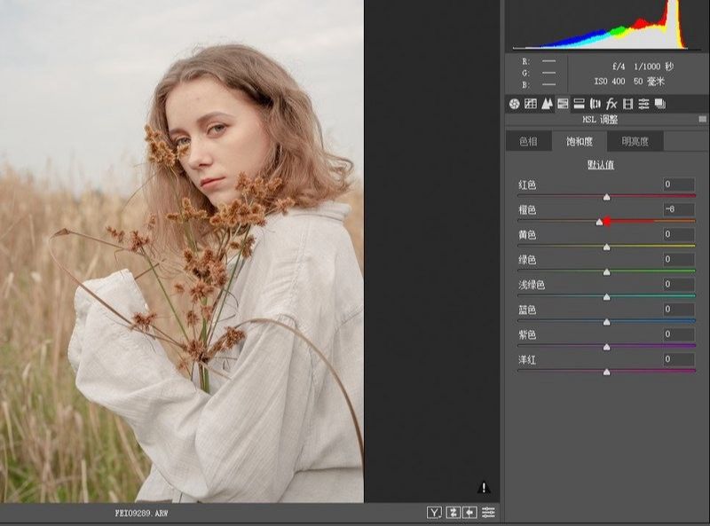Open the Presets panel sliders icon
The height and width of the screenshot is (526, 710).
pyautogui.click(x=643, y=104)
